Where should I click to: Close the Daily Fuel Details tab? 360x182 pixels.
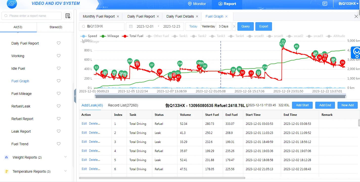click(x=197, y=16)
